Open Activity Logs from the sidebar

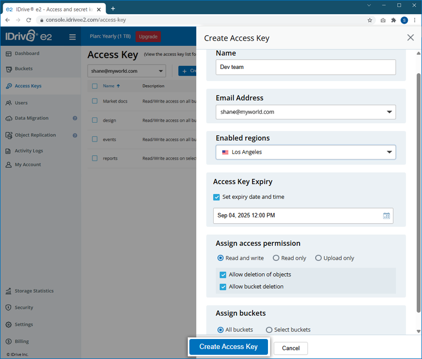(x=28, y=151)
